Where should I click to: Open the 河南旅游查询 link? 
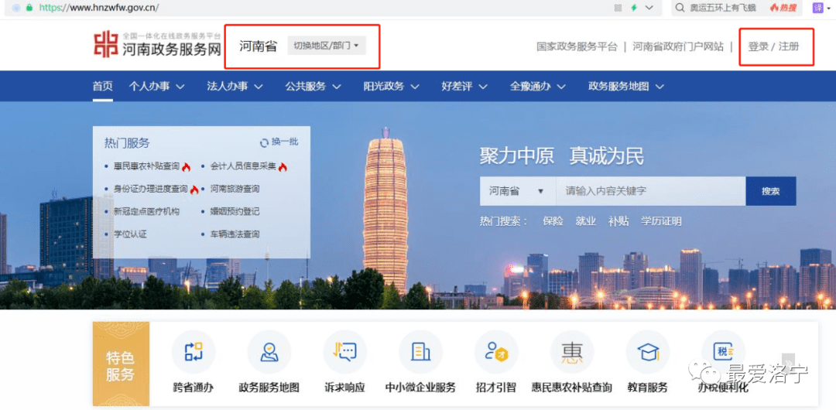pos(235,189)
